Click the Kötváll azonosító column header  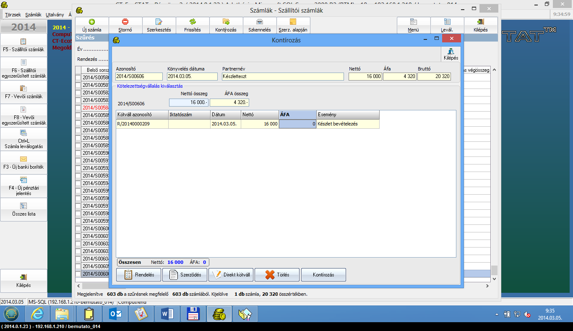tap(142, 115)
